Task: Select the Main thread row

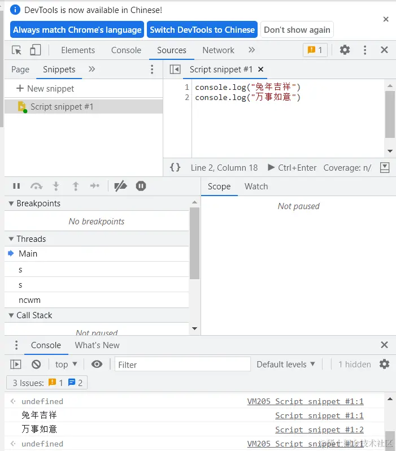Action: pos(97,254)
